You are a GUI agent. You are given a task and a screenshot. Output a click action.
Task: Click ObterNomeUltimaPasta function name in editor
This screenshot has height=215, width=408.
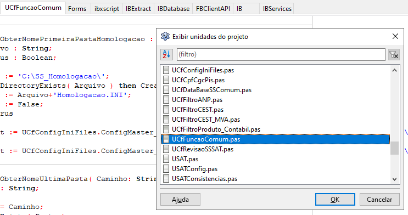pyautogui.click(x=44, y=179)
